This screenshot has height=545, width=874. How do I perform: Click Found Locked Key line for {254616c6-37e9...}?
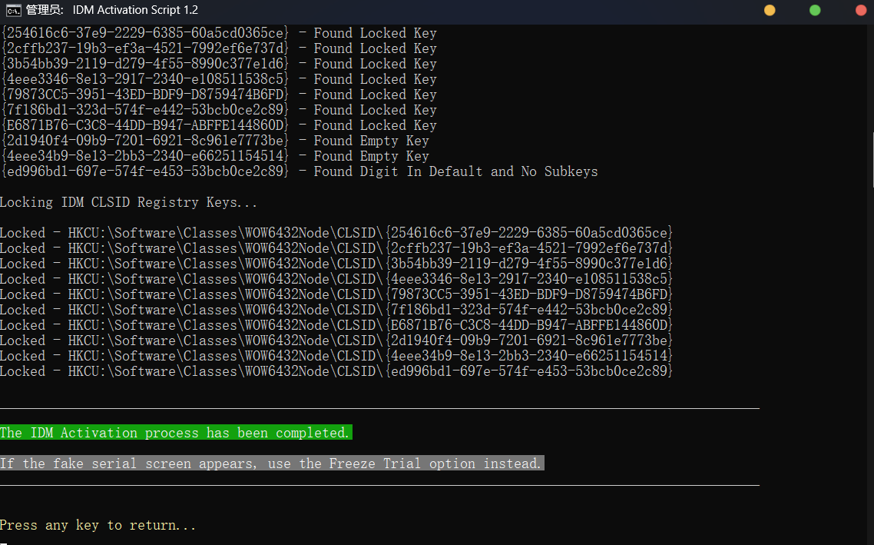(x=218, y=33)
